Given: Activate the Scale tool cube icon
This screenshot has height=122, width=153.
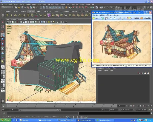Looking at the screenshot, I should [x=3, y=44].
